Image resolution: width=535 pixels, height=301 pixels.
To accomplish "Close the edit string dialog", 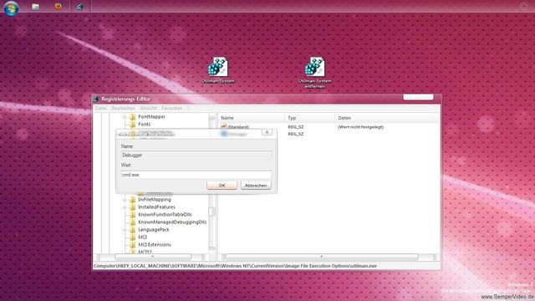I will pos(267,132).
